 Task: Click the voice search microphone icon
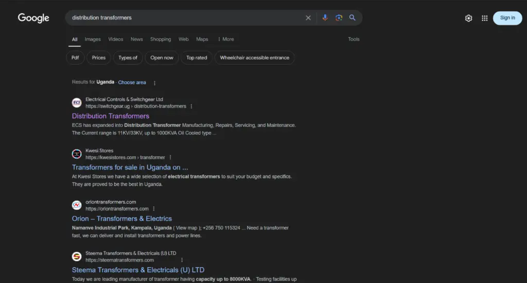325,17
